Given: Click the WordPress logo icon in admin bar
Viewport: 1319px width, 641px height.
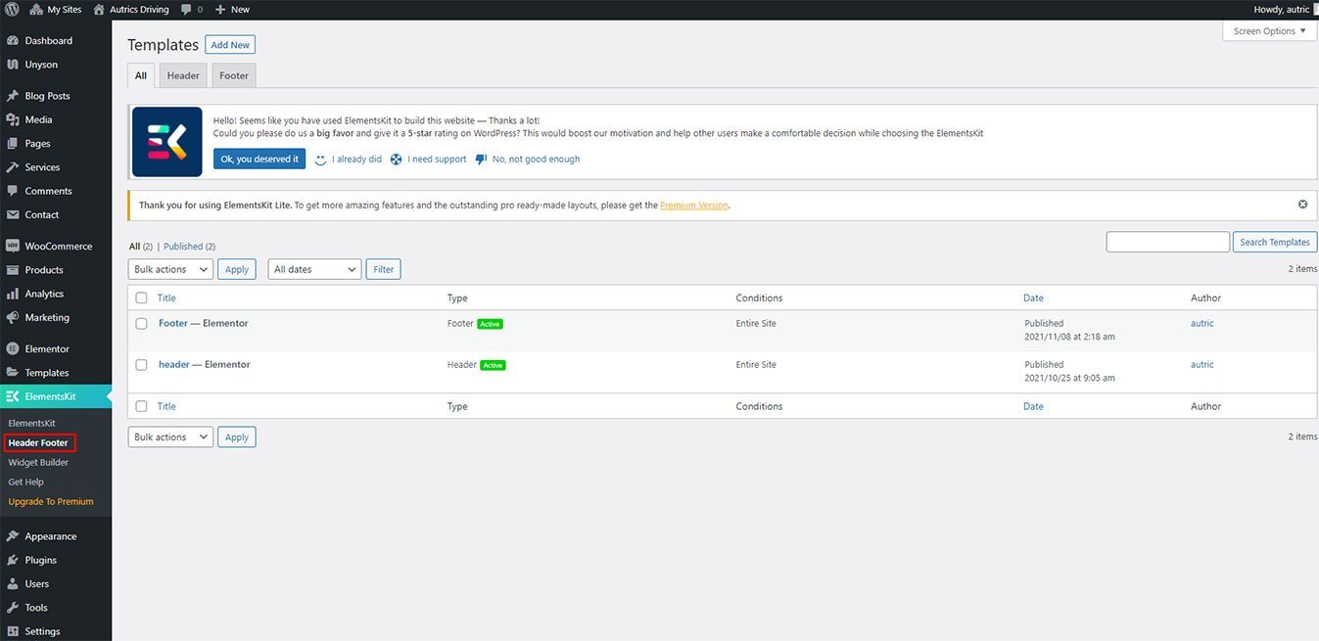Looking at the screenshot, I should pos(12,9).
